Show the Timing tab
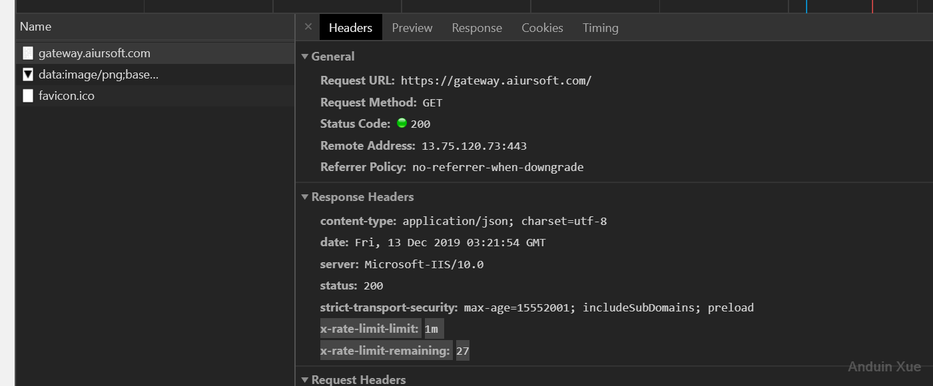 click(x=600, y=28)
